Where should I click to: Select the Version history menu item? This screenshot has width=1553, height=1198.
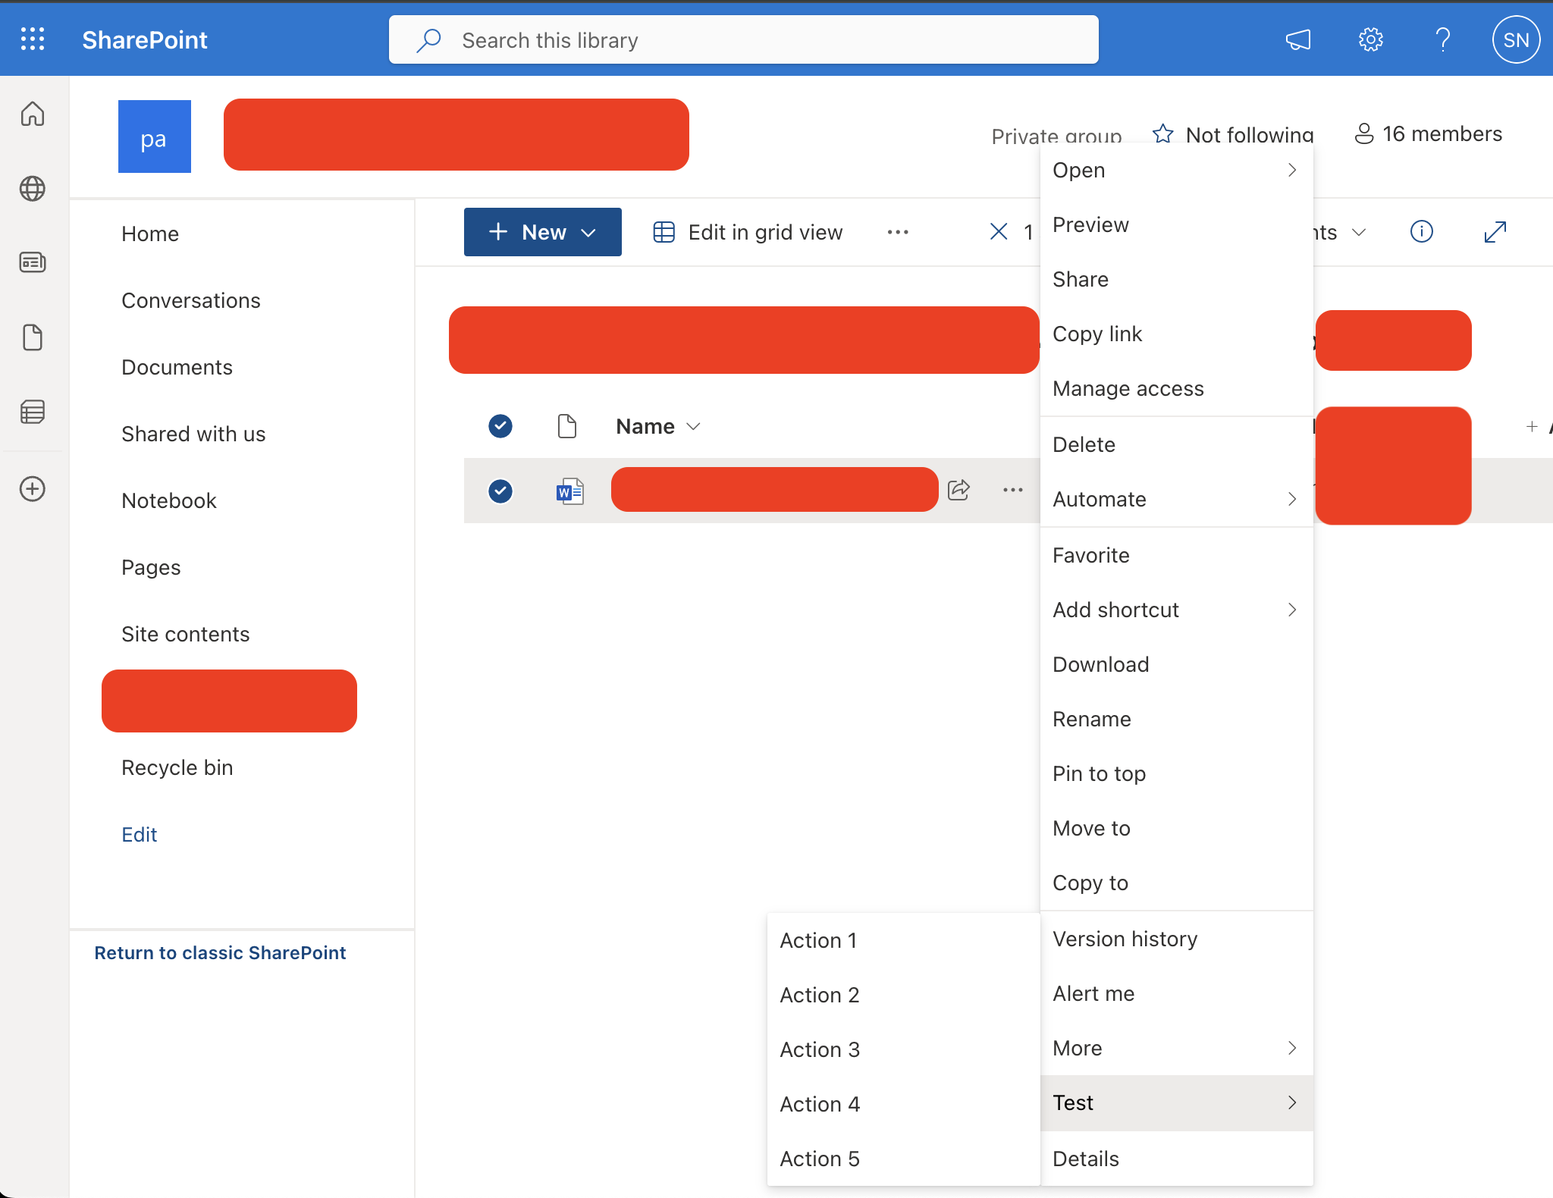coord(1124,937)
